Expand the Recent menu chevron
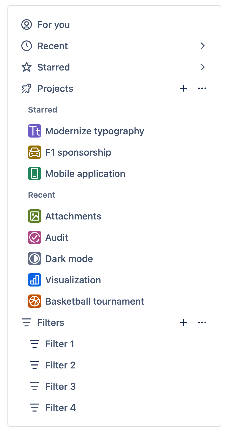Image resolution: width=233 pixels, height=440 pixels. [203, 46]
